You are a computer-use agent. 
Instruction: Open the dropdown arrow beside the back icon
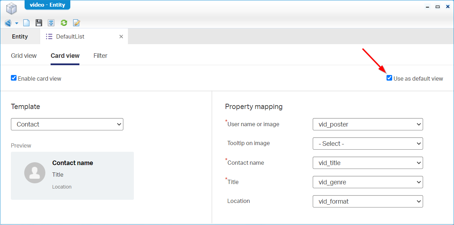[x=17, y=23]
